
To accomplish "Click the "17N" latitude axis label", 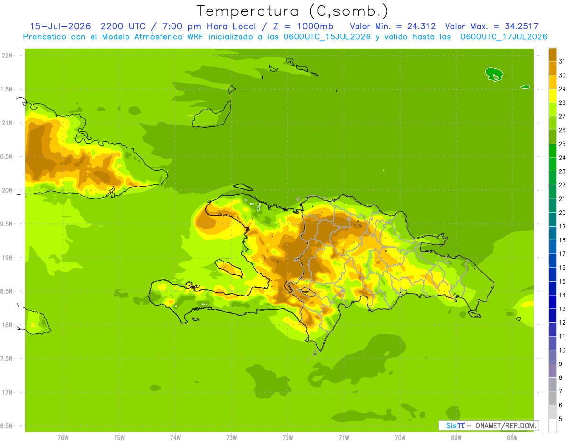I will (x=7, y=392).
